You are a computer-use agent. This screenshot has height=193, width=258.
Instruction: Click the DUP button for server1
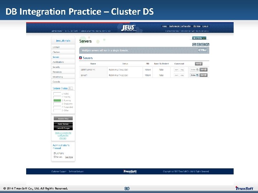point(204,75)
